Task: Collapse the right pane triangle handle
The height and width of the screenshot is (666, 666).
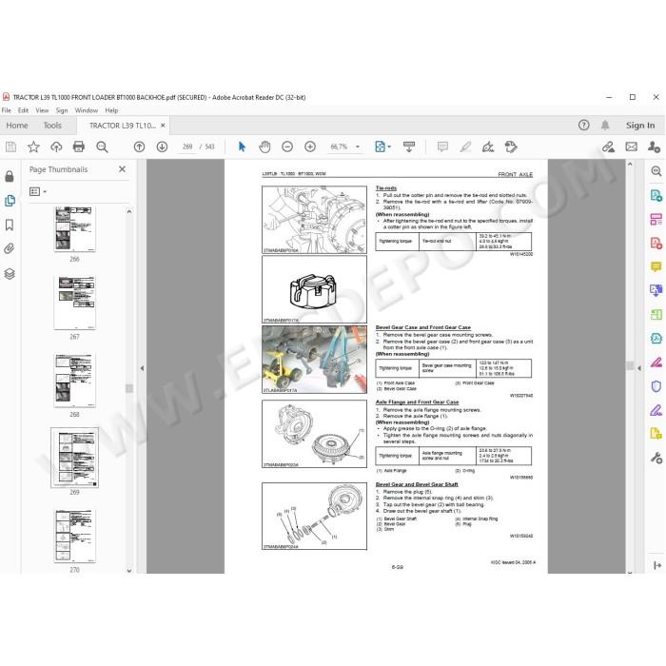Action: tap(639, 368)
